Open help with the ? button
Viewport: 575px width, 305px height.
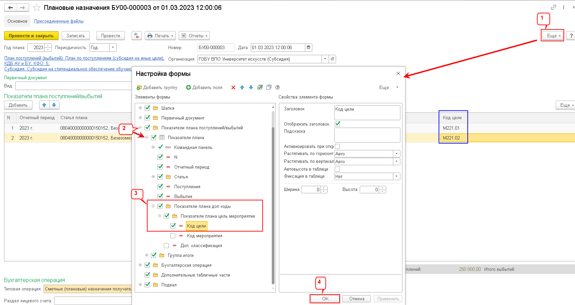571,36
